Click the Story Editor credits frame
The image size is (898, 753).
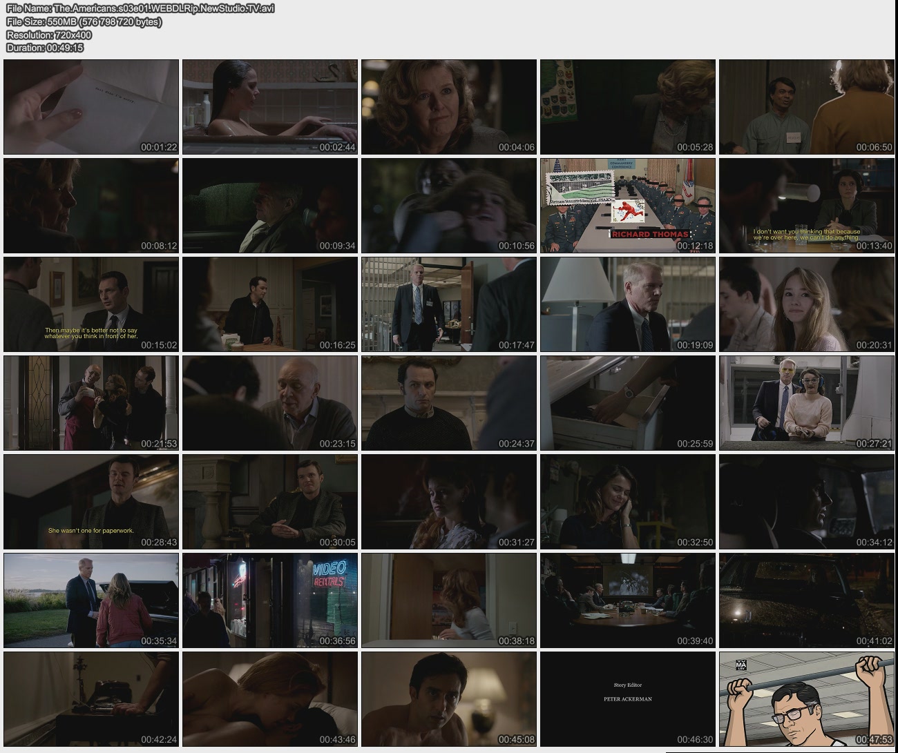628,699
